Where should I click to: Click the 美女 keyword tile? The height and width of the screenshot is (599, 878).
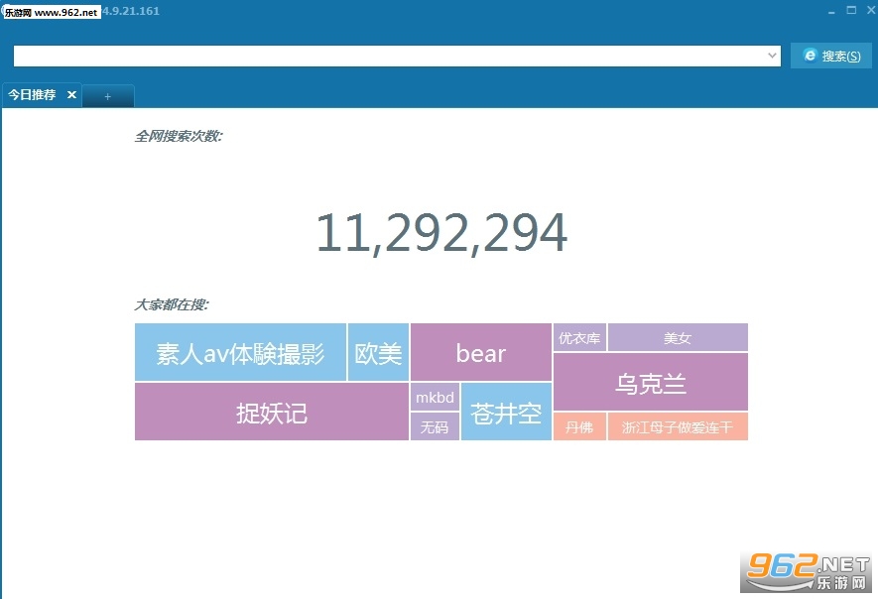pos(678,337)
